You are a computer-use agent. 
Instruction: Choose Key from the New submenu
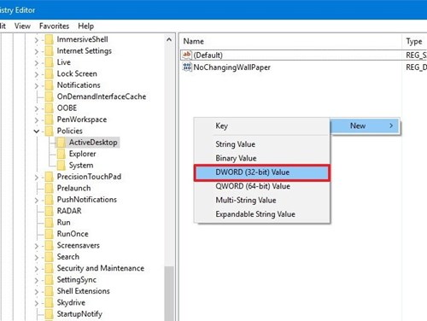coord(262,125)
